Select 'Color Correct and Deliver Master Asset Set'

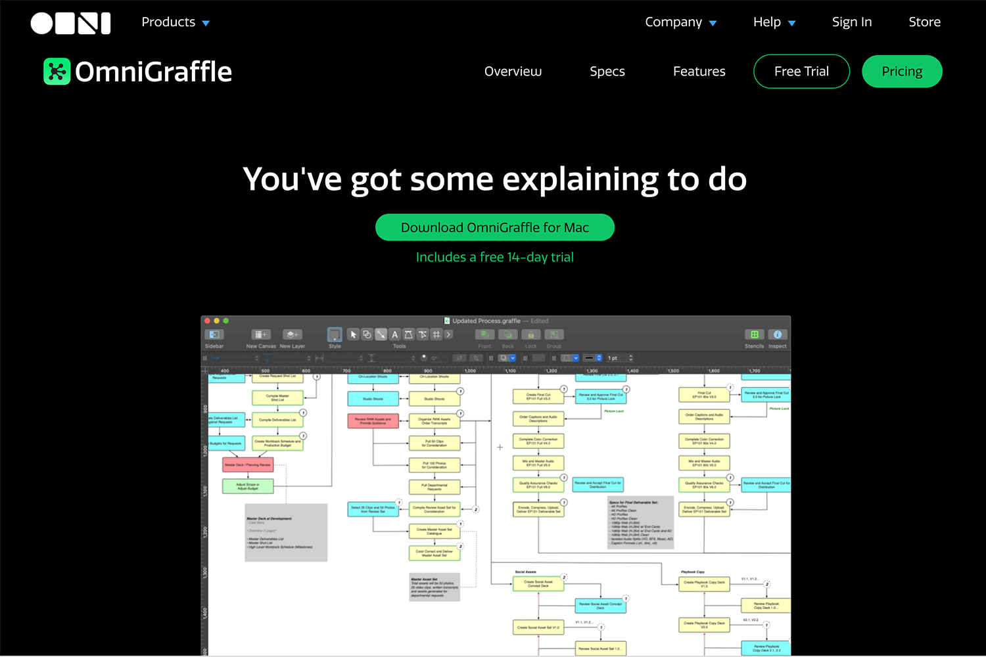coord(434,553)
